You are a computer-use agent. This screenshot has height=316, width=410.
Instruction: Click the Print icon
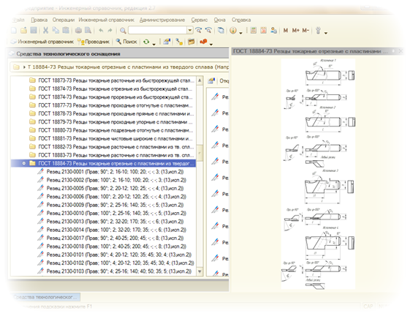click(78, 31)
